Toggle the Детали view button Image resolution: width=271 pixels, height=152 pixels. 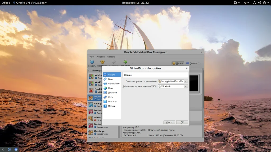click(x=178, y=63)
